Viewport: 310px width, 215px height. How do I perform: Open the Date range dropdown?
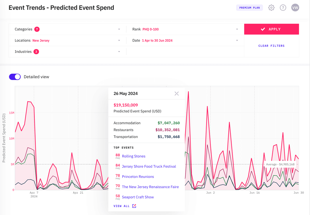pyautogui.click(x=237, y=41)
